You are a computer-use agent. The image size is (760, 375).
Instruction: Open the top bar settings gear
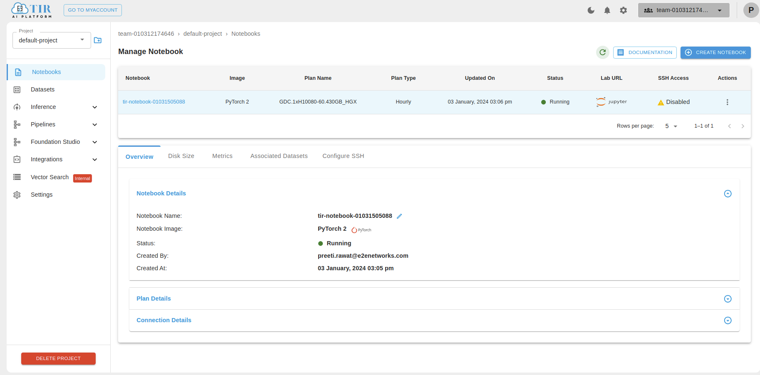[623, 10]
